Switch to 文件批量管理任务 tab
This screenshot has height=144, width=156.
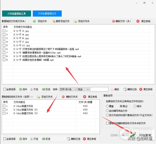[47, 14]
